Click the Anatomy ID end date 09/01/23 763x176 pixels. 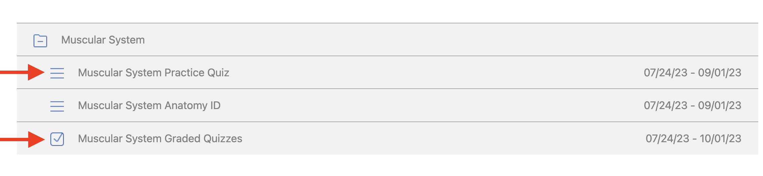(720, 105)
